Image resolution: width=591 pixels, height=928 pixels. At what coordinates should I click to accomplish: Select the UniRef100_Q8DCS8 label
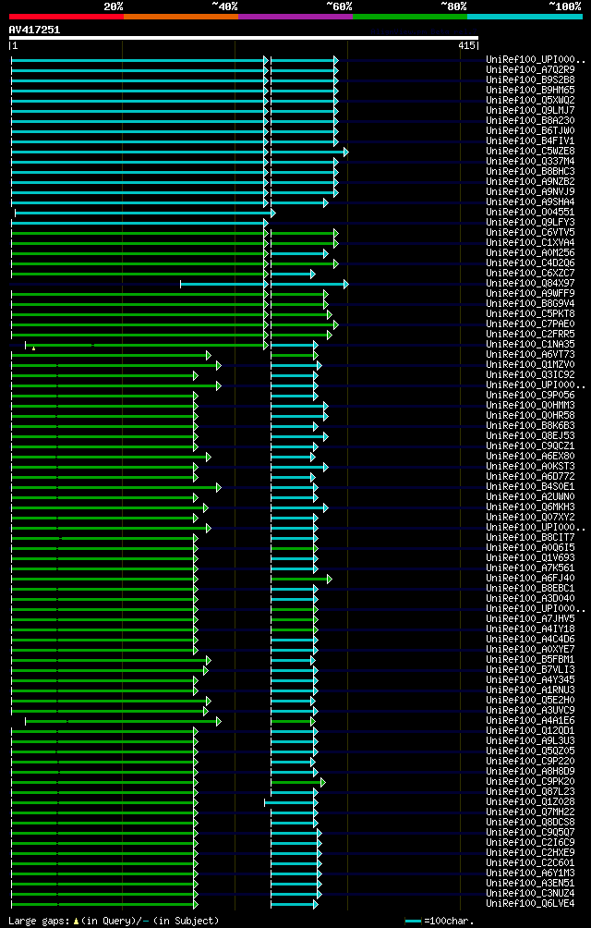click(x=530, y=822)
